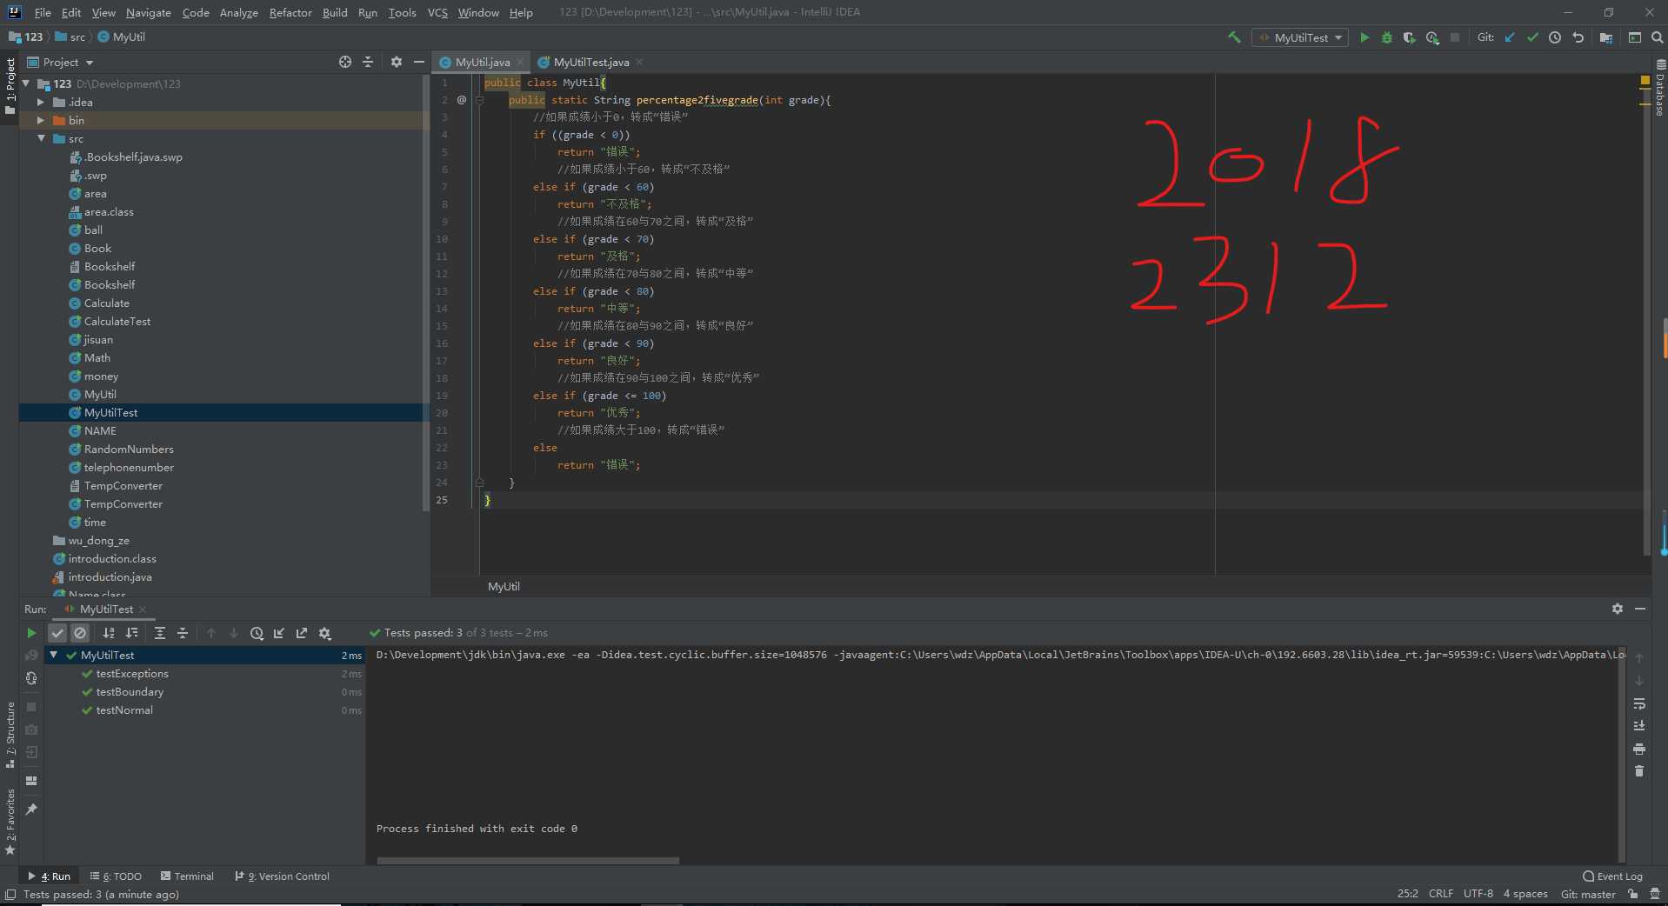Screen dimensions: 1668x906
Task: Collapse the src folder
Action: [41, 138]
